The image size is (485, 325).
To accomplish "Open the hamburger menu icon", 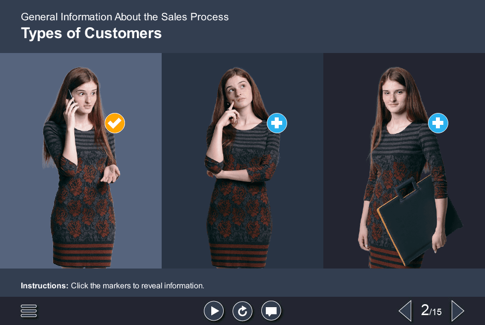I will point(29,311).
